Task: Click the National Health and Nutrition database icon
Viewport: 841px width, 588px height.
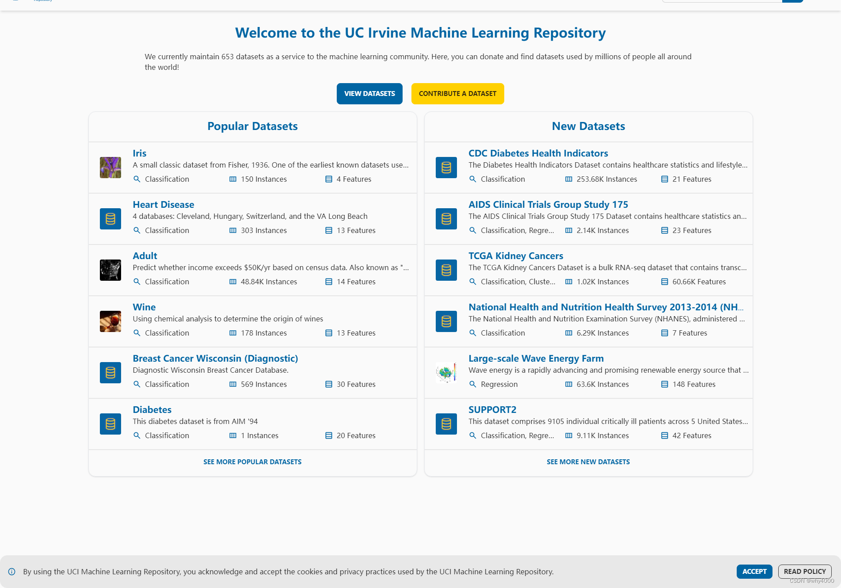Action: point(446,321)
